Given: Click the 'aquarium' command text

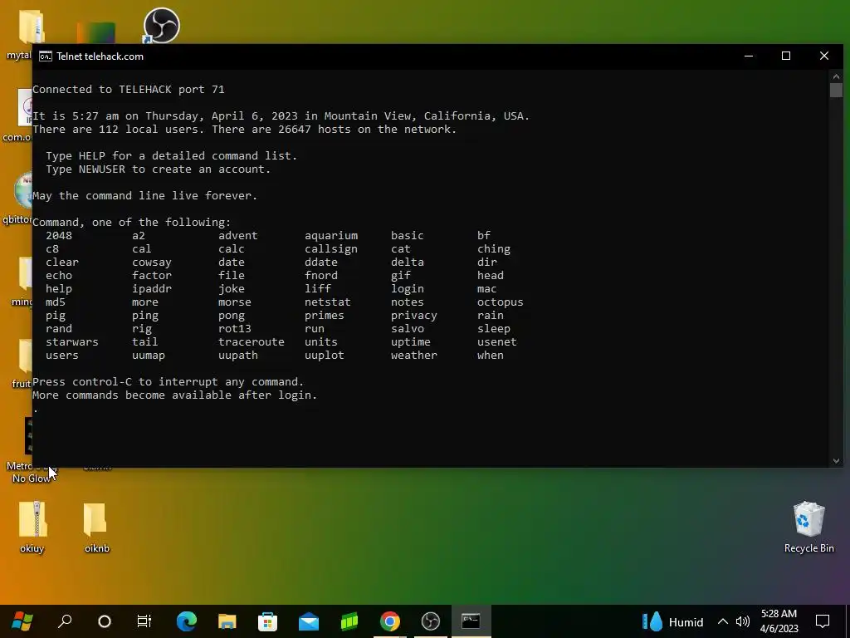Looking at the screenshot, I should [x=331, y=235].
